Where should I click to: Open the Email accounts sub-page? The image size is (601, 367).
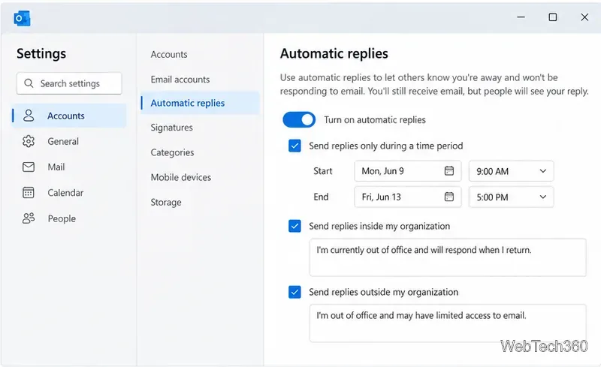[180, 80]
